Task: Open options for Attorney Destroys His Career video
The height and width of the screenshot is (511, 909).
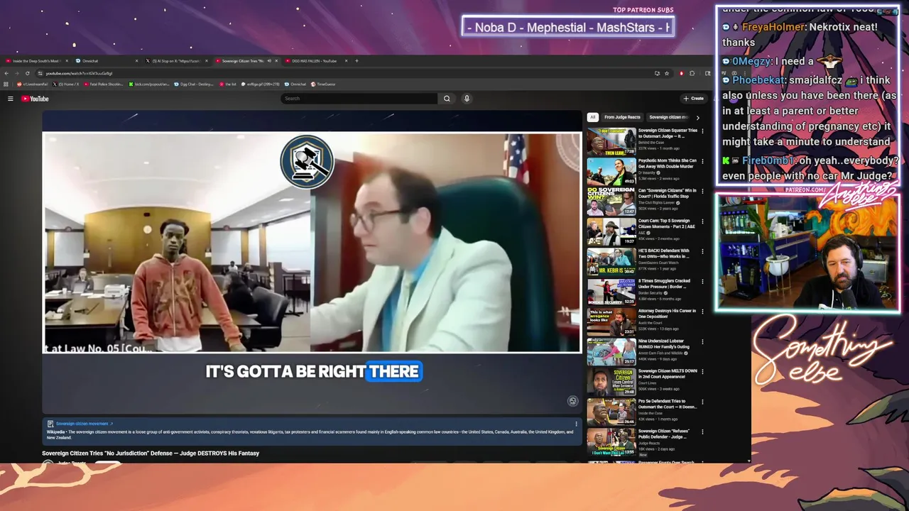Action: (x=702, y=312)
